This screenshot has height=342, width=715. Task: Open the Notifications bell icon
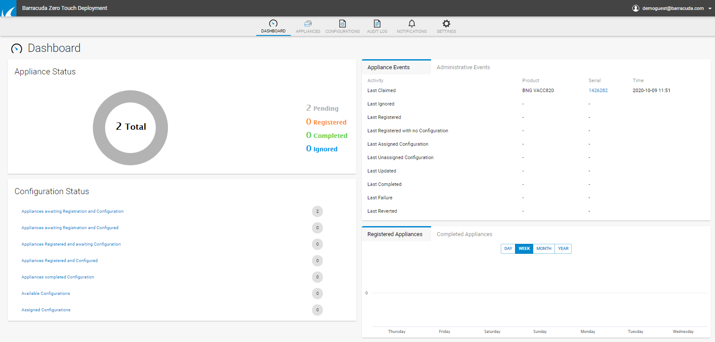(x=412, y=23)
